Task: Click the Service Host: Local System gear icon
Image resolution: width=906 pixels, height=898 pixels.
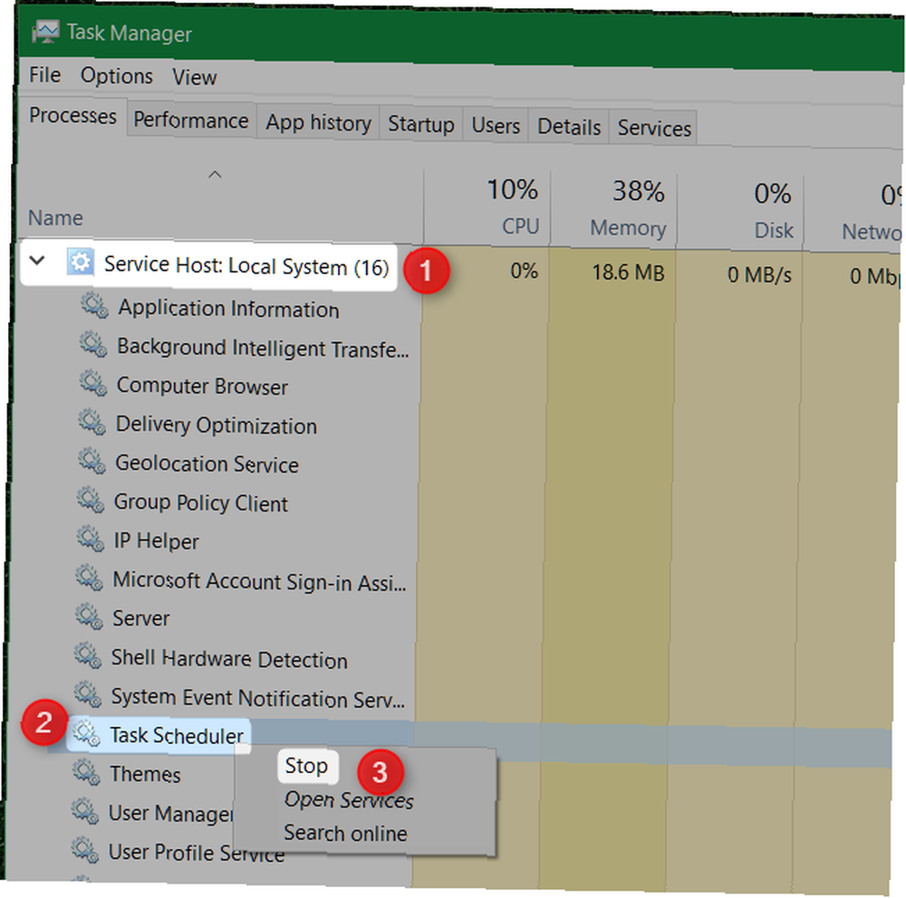Action: (81, 263)
